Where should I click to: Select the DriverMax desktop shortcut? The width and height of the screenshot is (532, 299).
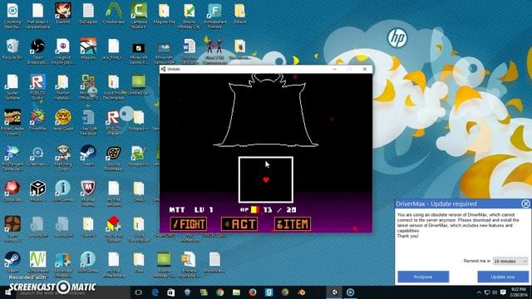tap(37, 120)
